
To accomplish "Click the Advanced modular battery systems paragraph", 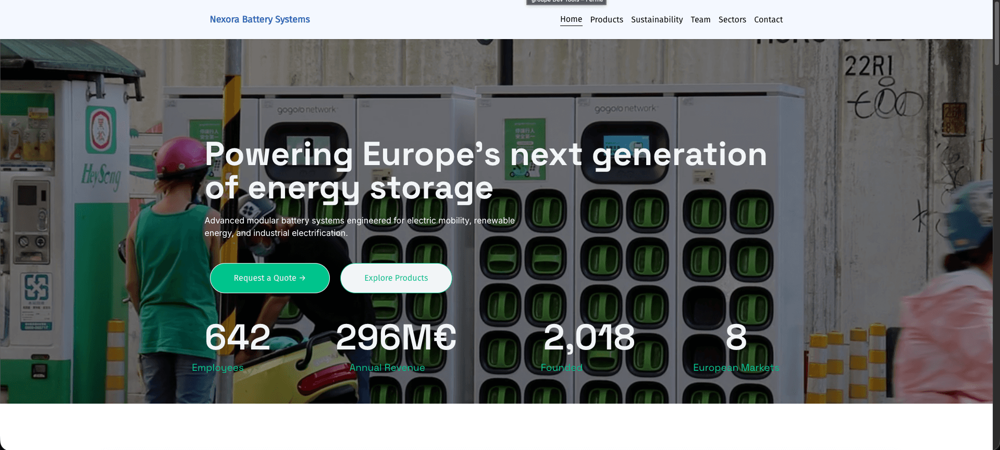I will [x=360, y=227].
